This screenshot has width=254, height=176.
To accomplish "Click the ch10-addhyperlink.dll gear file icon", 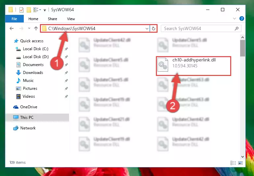I will click(163, 65).
